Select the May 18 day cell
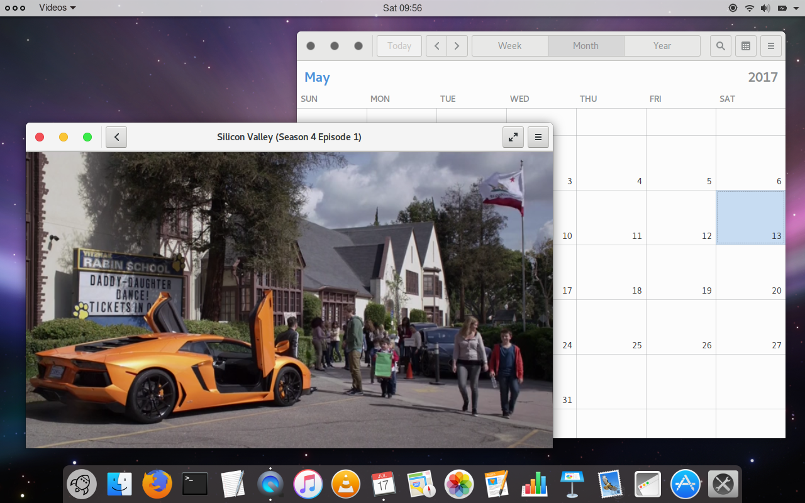The width and height of the screenshot is (805, 503). pos(611,272)
